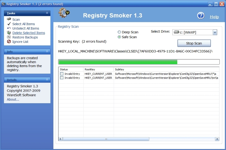
Task: Click the Registry Smoker gear logo
Action: coord(64,13)
